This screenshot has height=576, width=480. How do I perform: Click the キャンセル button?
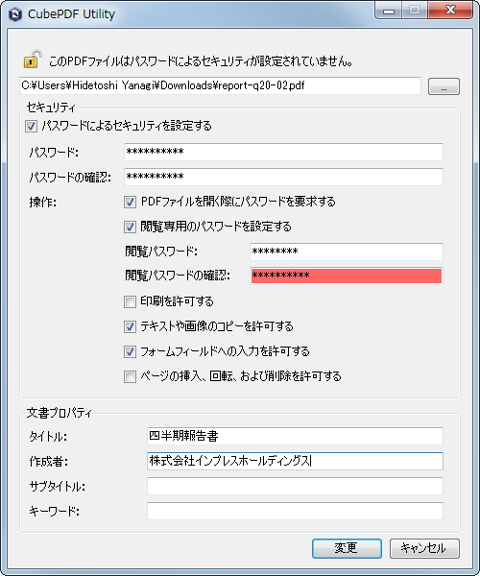point(424,548)
